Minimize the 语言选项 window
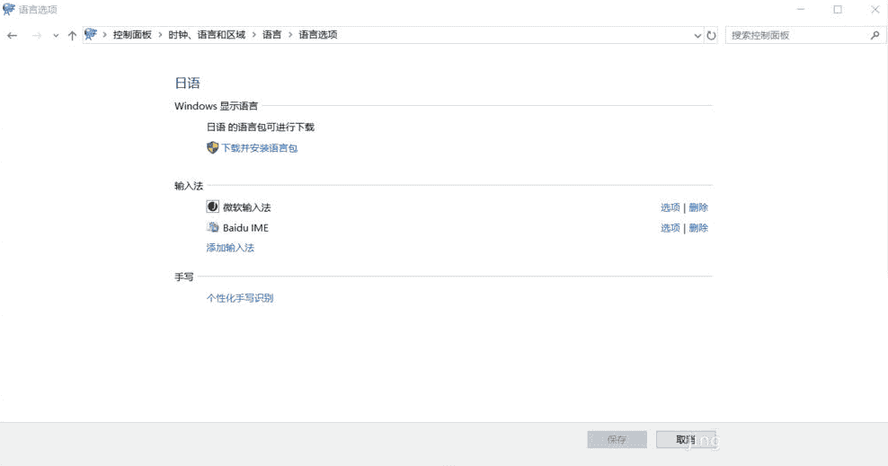 (x=801, y=10)
